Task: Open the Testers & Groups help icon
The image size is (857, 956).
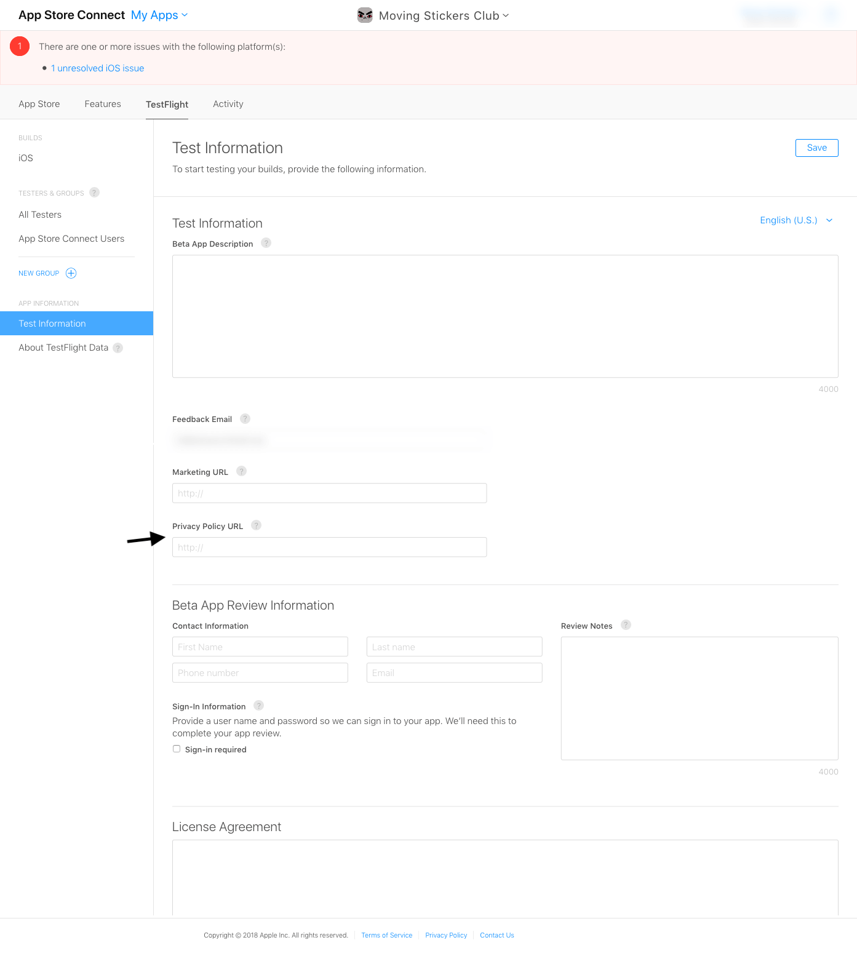Action: [x=94, y=193]
